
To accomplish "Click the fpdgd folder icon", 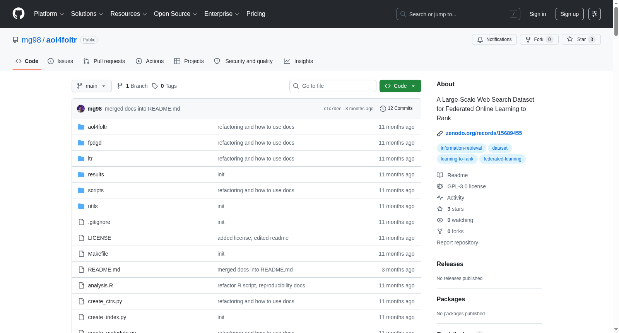I will pos(81,143).
